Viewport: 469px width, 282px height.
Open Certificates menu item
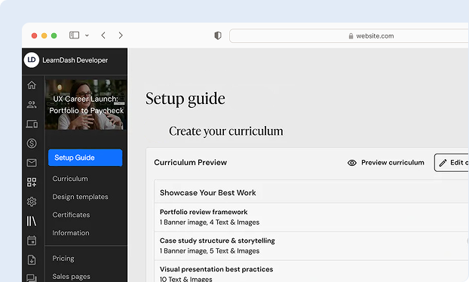[71, 215]
